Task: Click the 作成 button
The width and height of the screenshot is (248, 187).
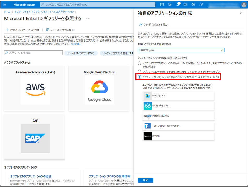Action: point(145,180)
